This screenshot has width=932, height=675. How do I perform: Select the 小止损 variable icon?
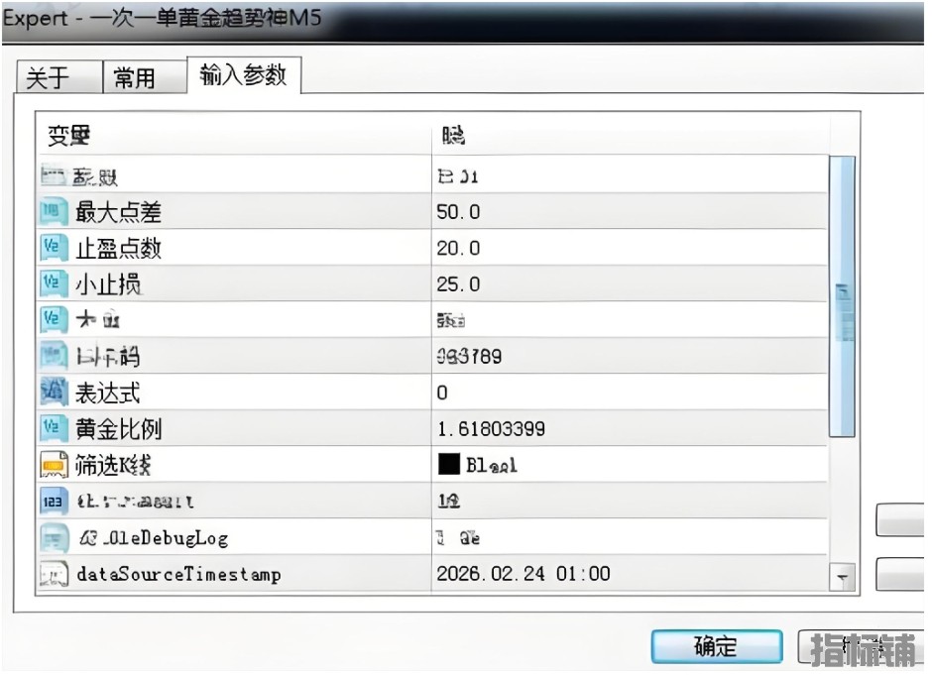pos(53,284)
